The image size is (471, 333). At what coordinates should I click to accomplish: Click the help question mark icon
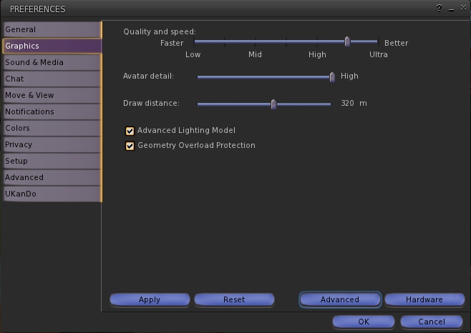[x=439, y=9]
